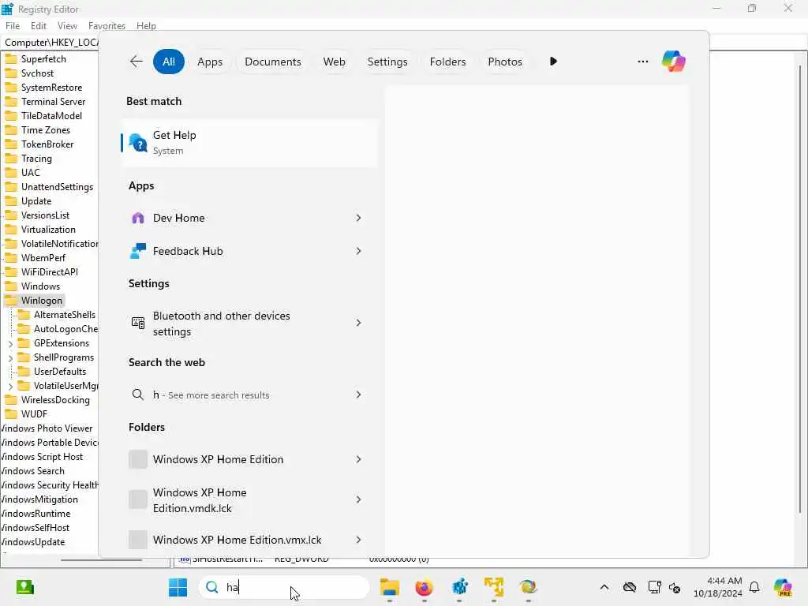Image resolution: width=808 pixels, height=606 pixels.
Task: Show hidden tray icons chevron
Action: (x=604, y=587)
